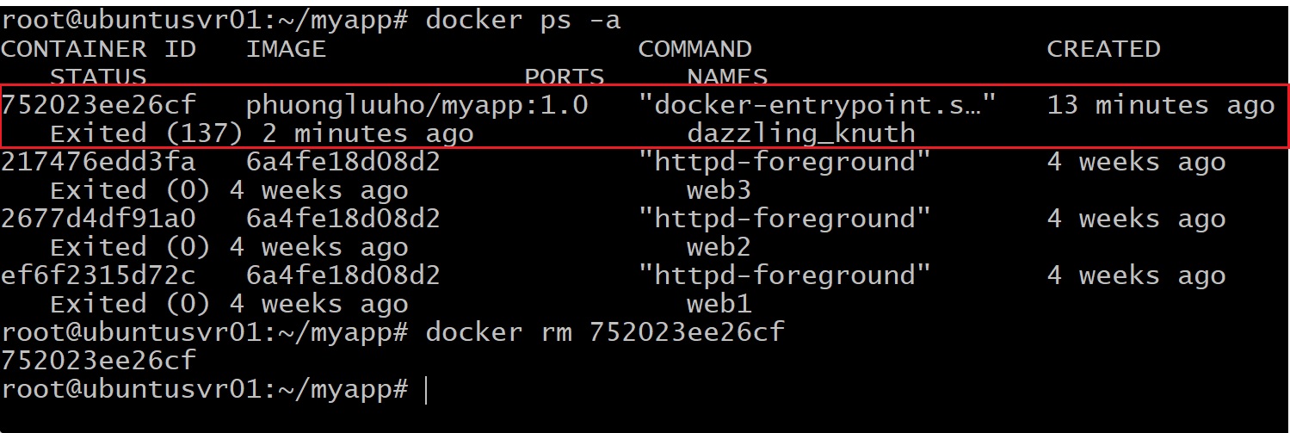Screen dimensions: 1290x433
Task: Click the COMMAND column header
Action: pyautogui.click(x=694, y=49)
